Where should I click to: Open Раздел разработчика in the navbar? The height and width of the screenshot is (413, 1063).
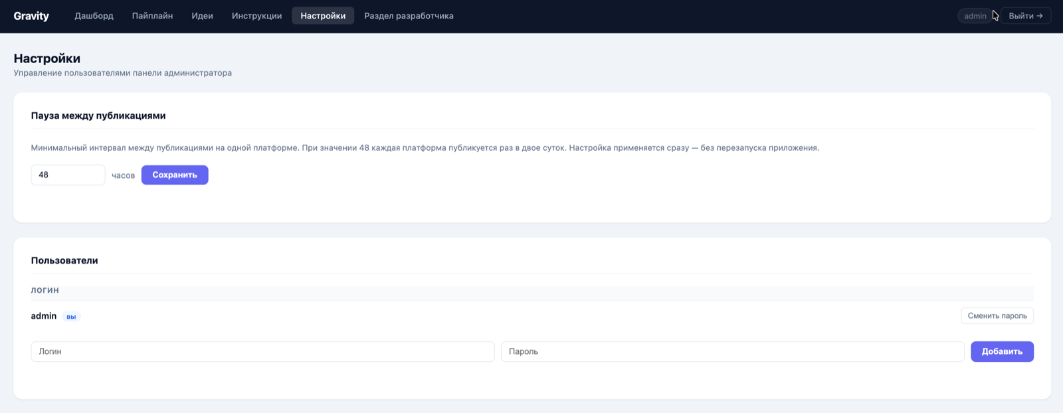[x=409, y=16]
